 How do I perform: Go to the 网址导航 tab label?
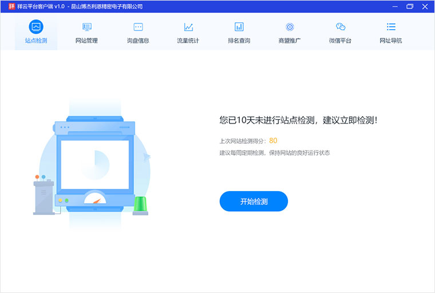(391, 41)
